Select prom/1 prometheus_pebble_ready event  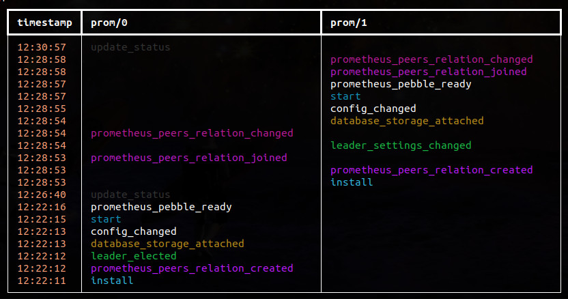coord(401,84)
